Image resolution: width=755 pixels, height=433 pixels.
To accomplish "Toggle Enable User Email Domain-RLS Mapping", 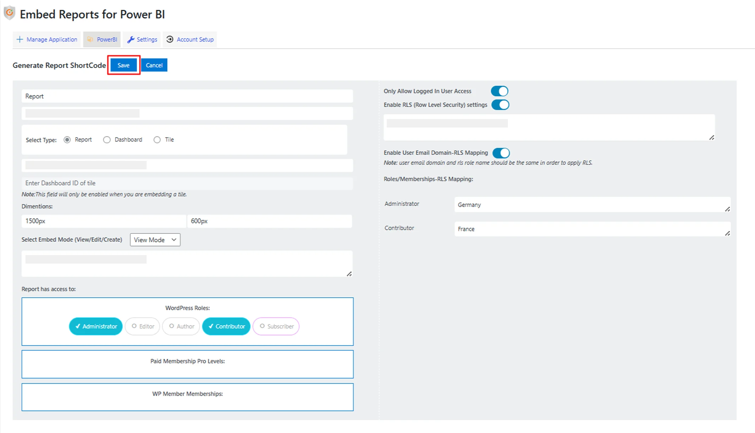I will 501,153.
